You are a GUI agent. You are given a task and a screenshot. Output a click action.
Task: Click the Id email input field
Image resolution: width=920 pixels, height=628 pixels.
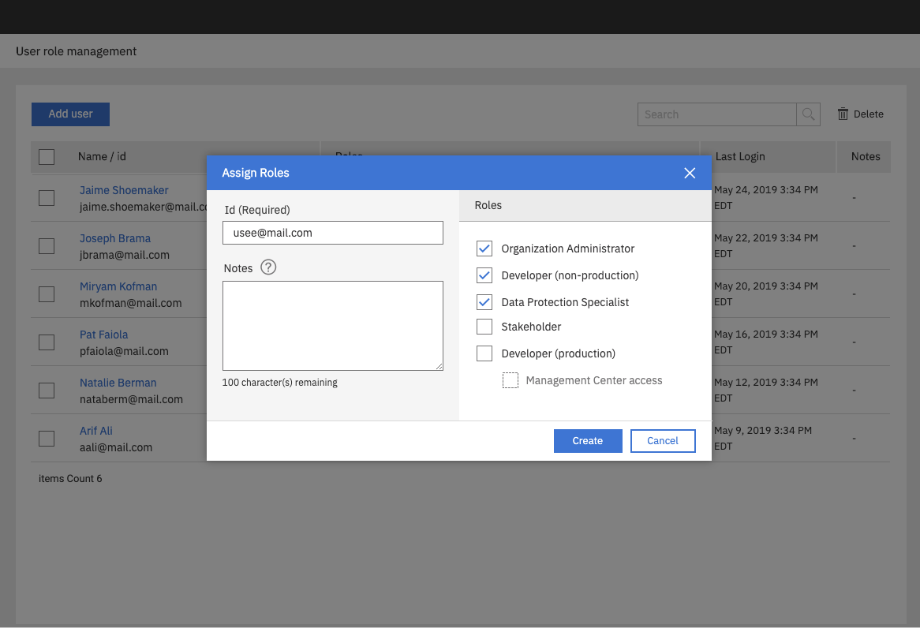click(332, 233)
